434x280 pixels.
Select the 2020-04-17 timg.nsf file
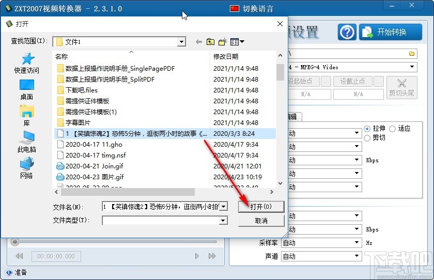96,155
